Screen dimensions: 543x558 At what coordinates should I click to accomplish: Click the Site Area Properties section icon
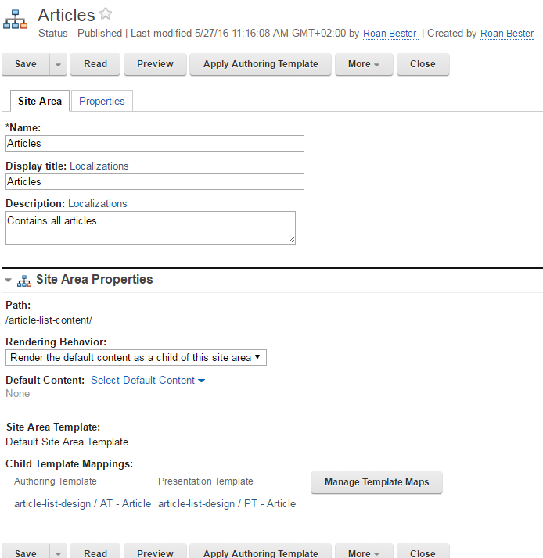pos(23,280)
